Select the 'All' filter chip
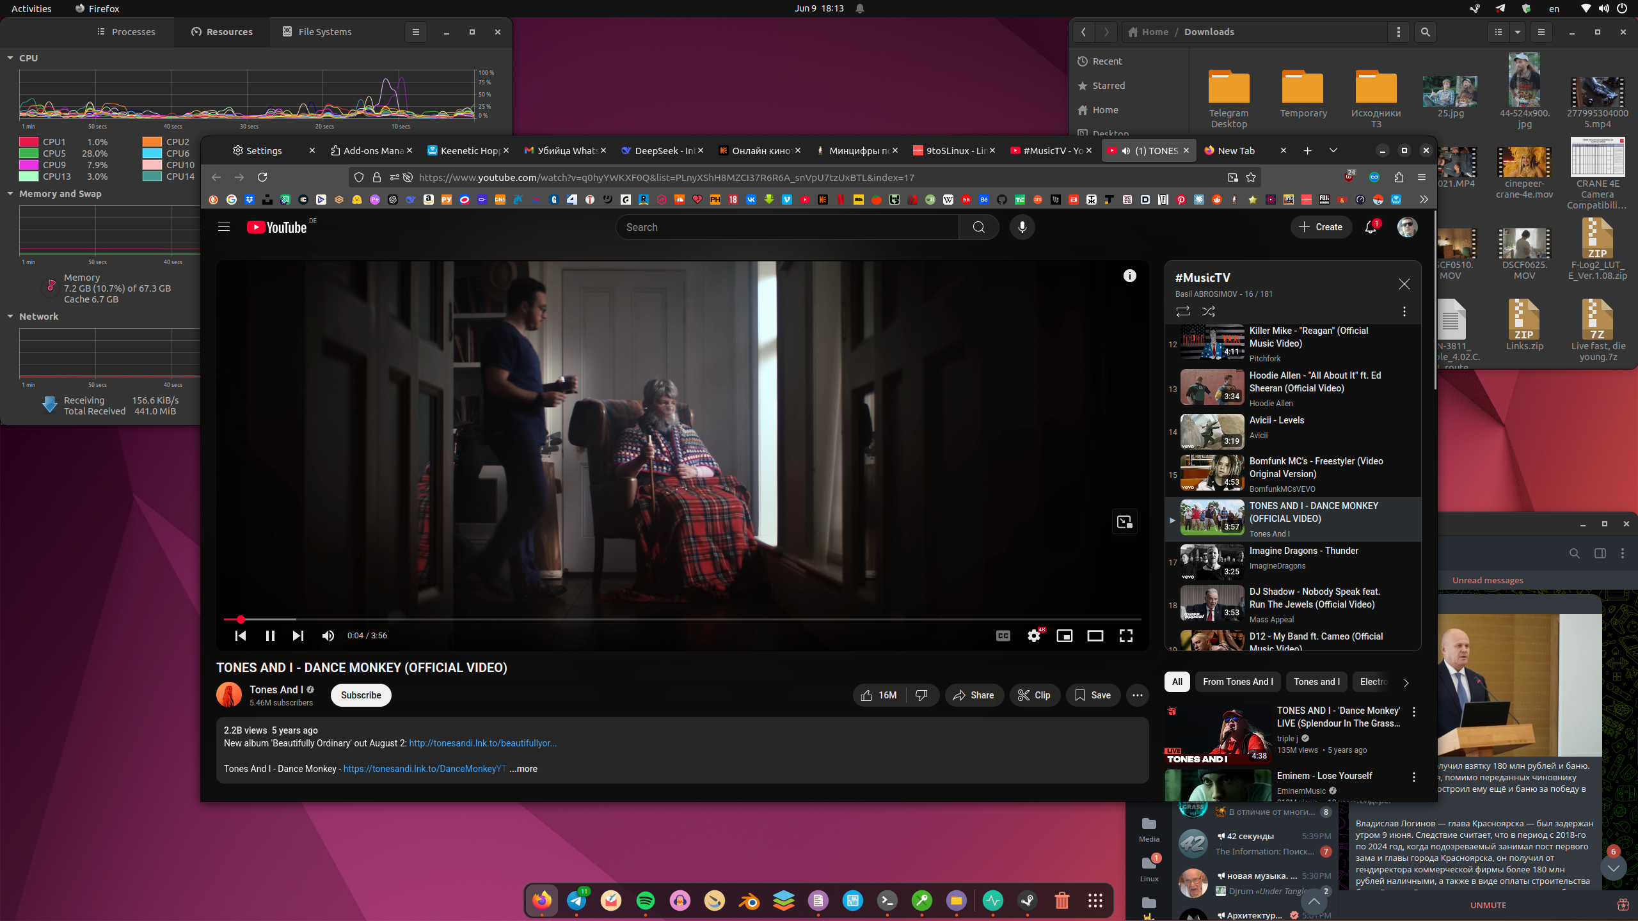 point(1177,682)
